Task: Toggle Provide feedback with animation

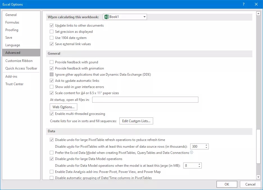Action: pos(52,68)
